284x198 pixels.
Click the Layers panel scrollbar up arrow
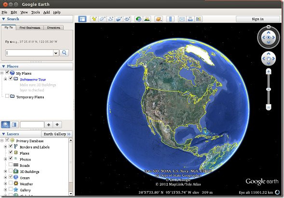(71, 140)
